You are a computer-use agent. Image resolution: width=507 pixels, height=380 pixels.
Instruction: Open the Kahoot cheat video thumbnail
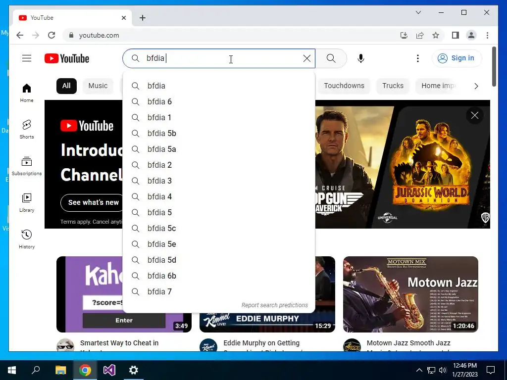[x=90, y=294]
